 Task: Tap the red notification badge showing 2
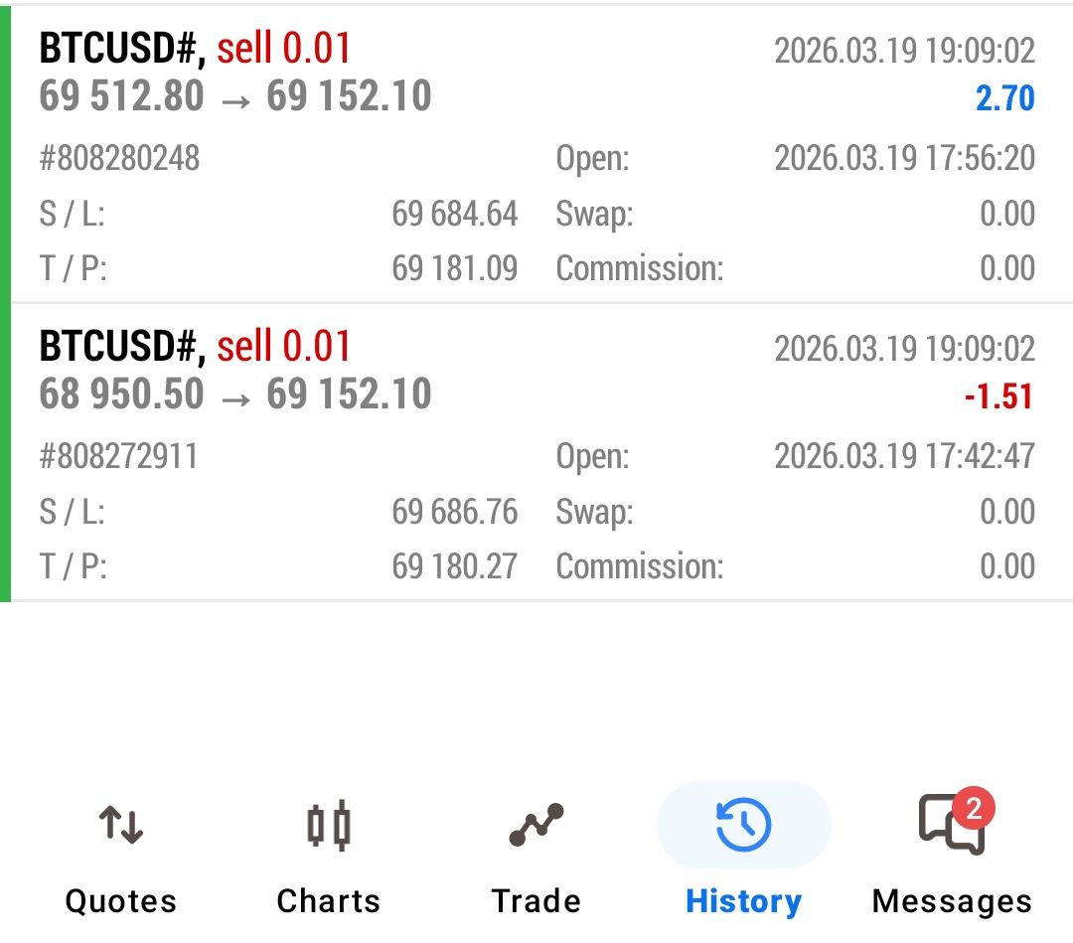974,809
